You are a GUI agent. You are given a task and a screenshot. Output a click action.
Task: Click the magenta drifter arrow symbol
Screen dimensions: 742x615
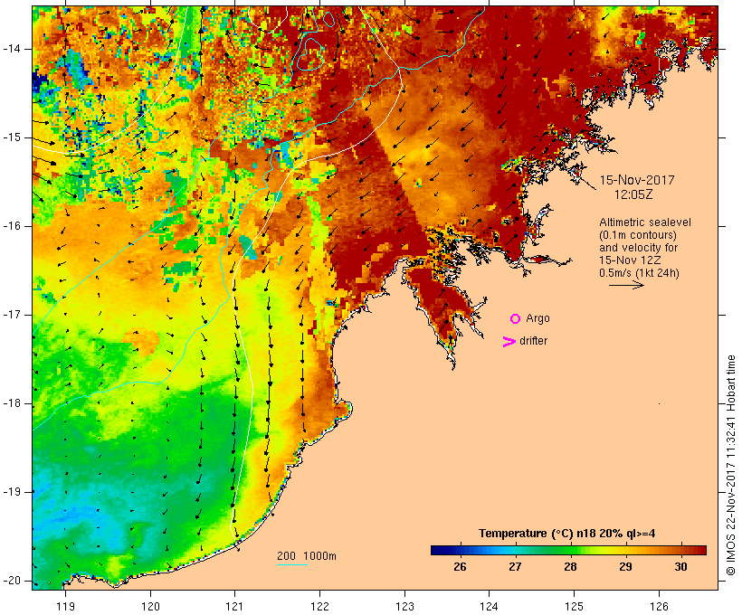coord(509,342)
